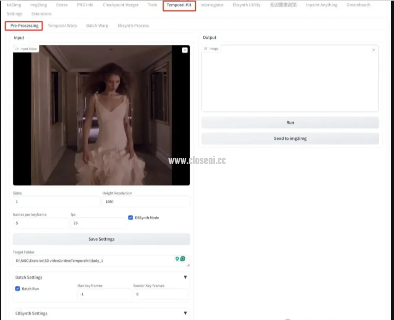This screenshot has width=394, height=320.
Task: Go to Checkpoint Merger tab
Action: tap(121, 5)
